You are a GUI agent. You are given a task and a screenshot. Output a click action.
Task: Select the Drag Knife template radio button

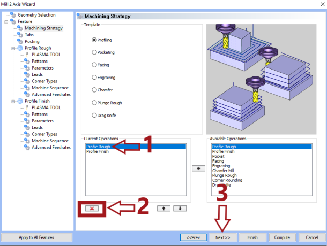click(94, 115)
